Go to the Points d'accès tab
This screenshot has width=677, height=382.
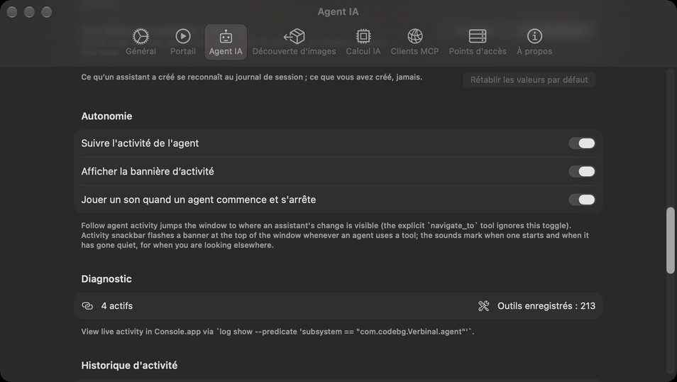pos(478,42)
